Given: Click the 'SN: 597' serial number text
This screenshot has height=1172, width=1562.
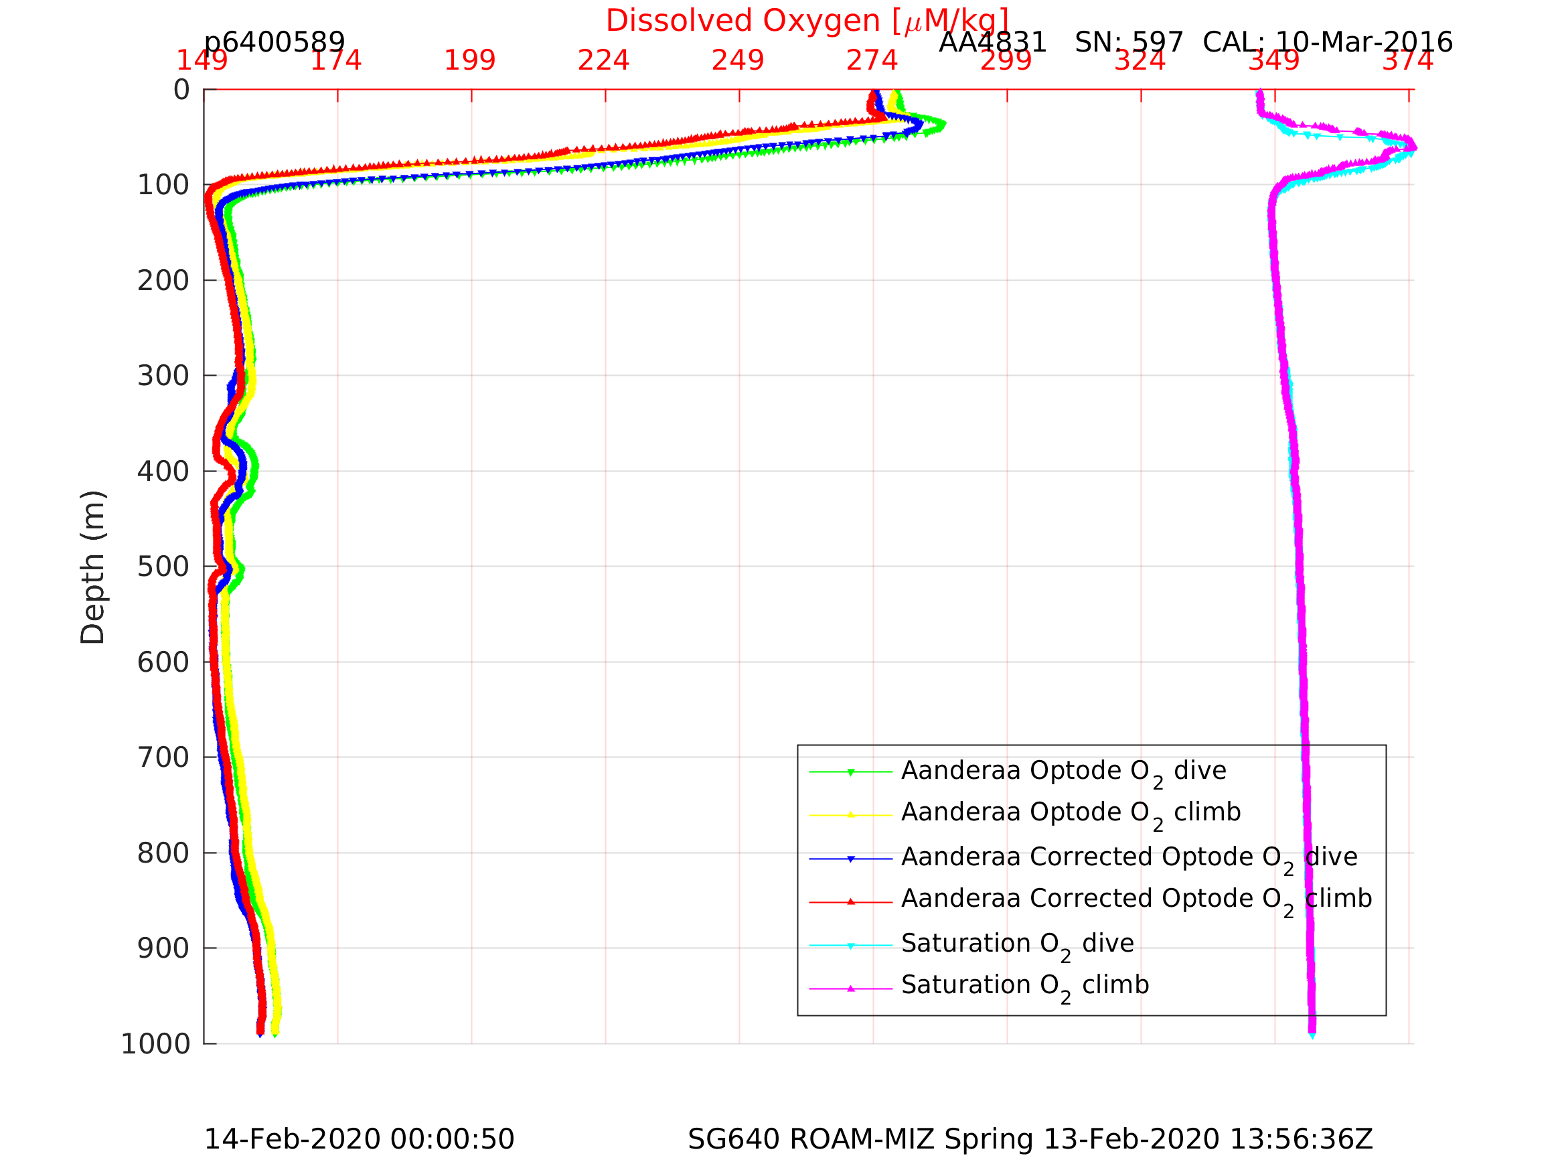Looking at the screenshot, I should pyautogui.click(x=1129, y=43).
